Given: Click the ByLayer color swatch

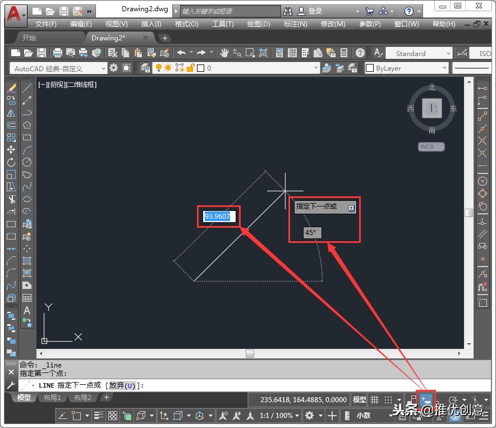Looking at the screenshot, I should point(370,66).
